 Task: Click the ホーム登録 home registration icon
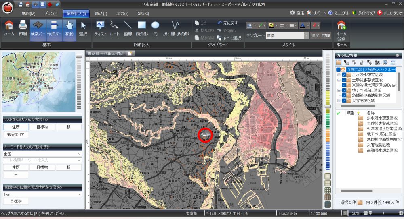[x=341, y=29]
